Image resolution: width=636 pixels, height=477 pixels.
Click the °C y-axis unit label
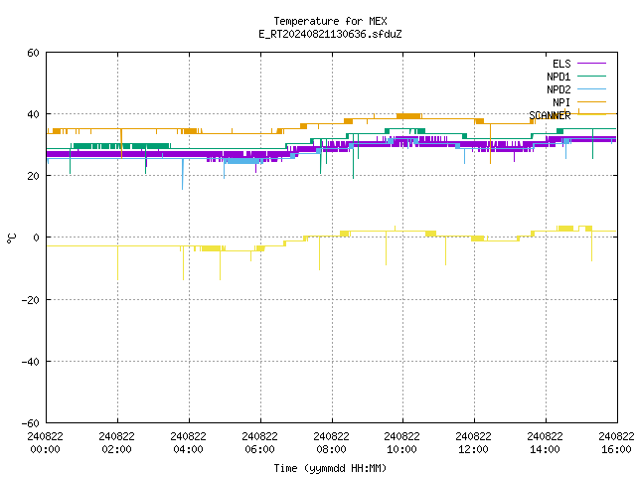coord(11,238)
